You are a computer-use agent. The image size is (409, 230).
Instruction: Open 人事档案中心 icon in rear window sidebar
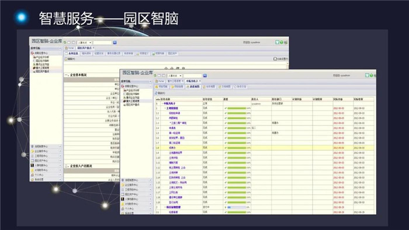[x=32, y=165]
